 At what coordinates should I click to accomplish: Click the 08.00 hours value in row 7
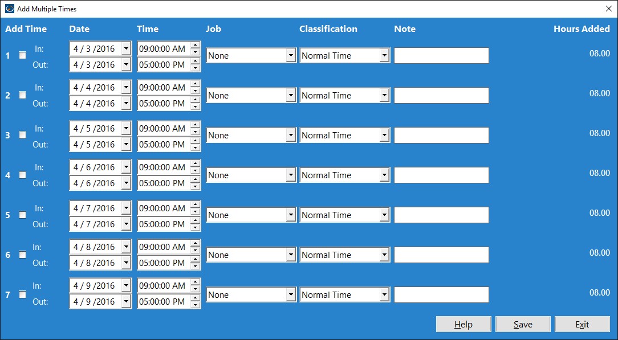coord(600,292)
